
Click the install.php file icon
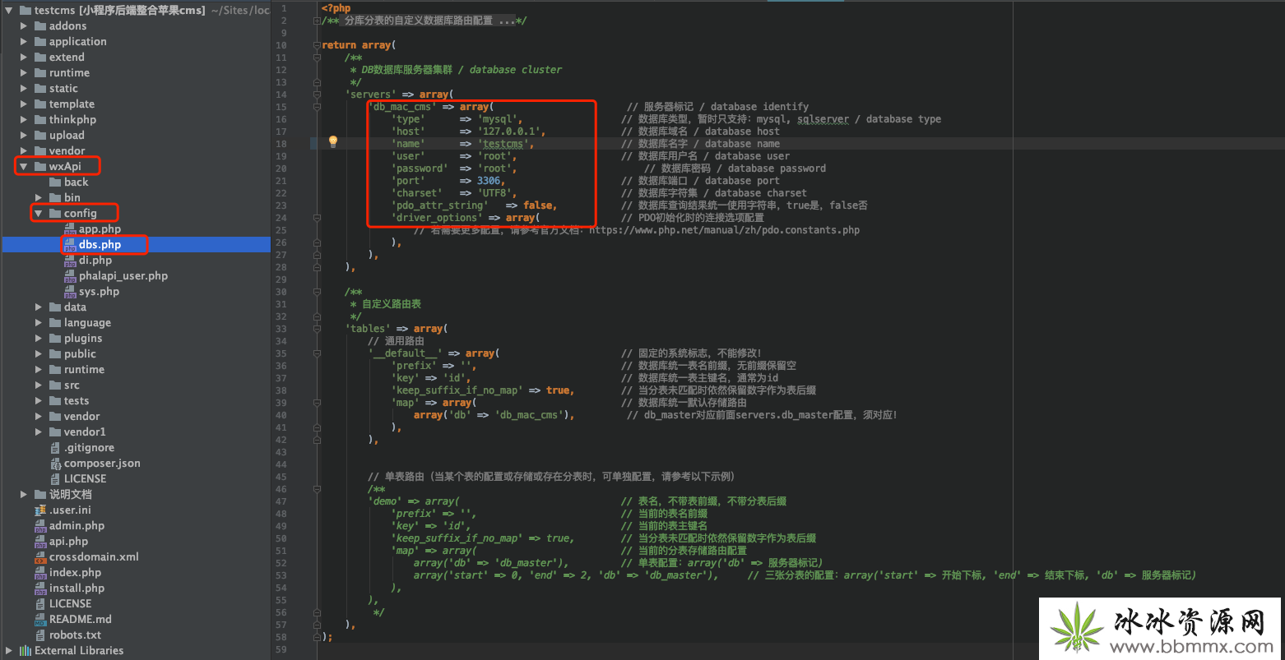40,588
